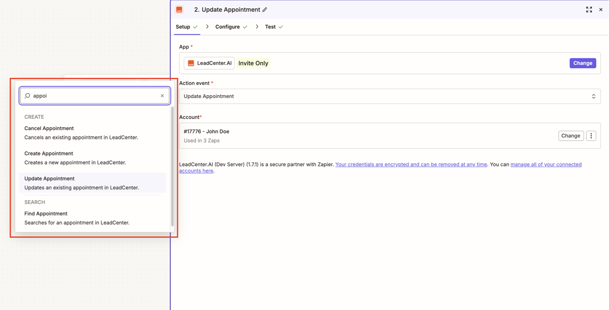Image resolution: width=609 pixels, height=310 pixels.
Task: Open the Action event dropdown
Action: pyautogui.click(x=390, y=96)
